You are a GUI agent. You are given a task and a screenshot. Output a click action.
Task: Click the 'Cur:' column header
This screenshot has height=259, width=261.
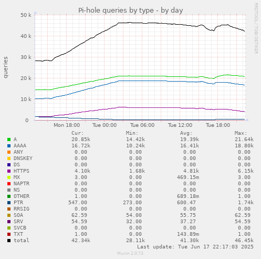[x=78, y=133]
